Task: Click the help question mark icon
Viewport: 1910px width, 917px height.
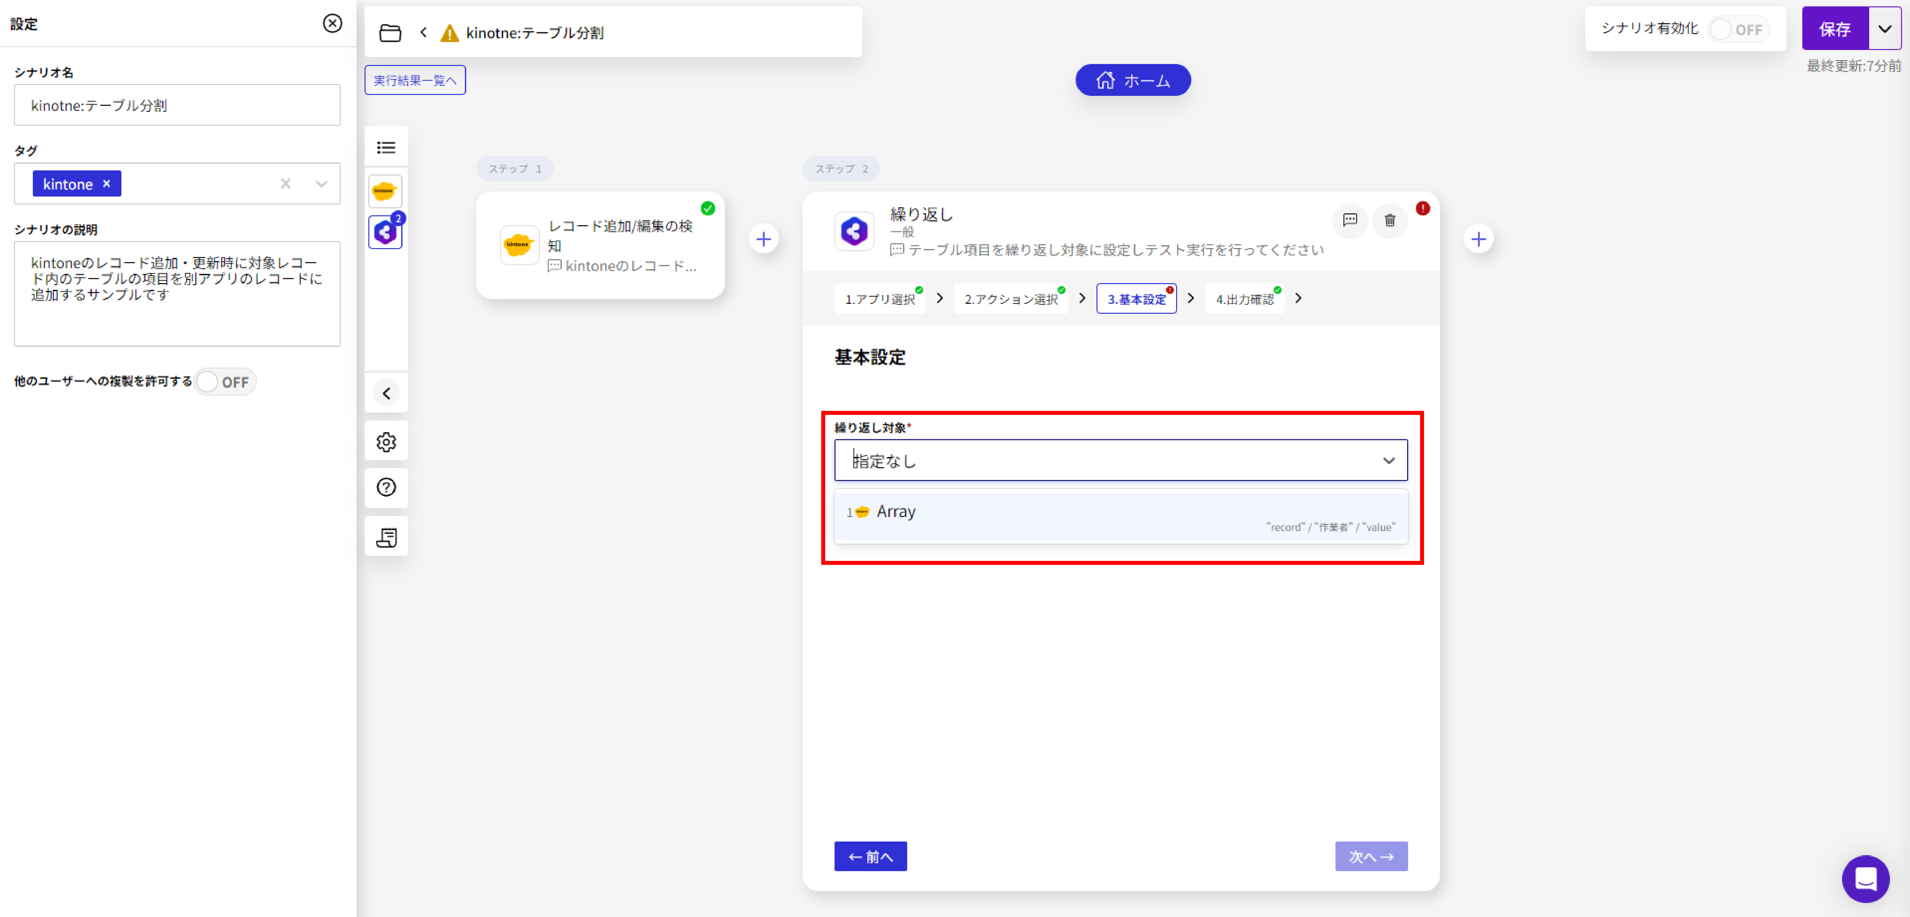Action: [386, 487]
